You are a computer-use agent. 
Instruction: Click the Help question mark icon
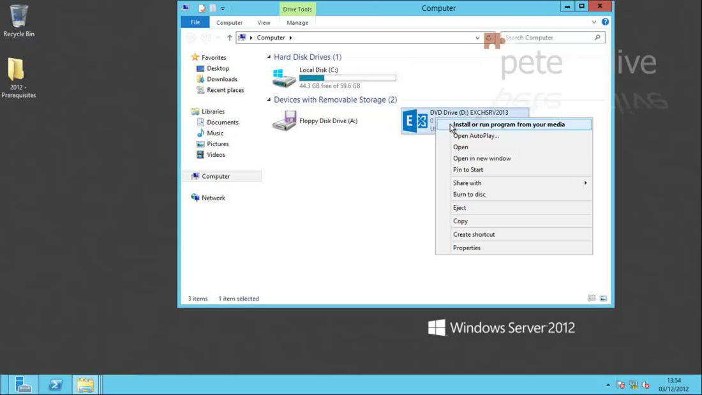coord(605,22)
